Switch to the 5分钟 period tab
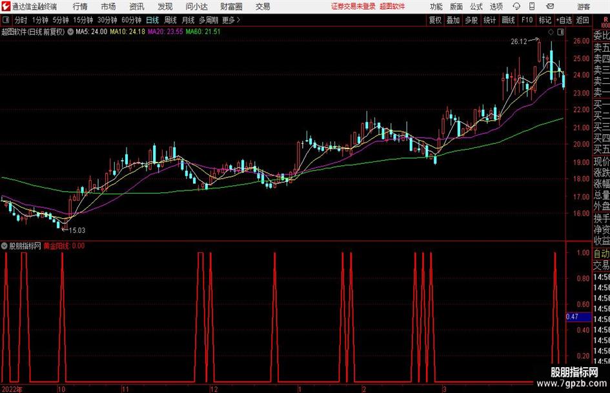 point(60,20)
